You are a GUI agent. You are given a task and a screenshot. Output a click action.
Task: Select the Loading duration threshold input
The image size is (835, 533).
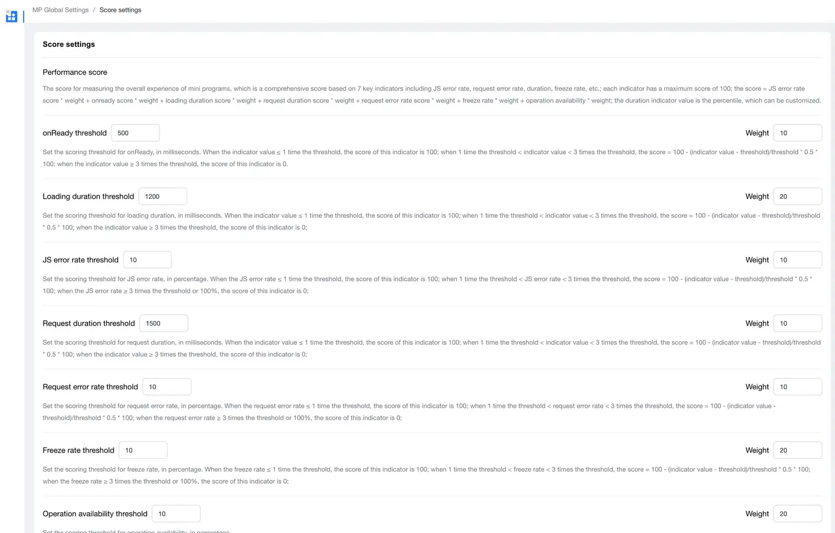(163, 196)
